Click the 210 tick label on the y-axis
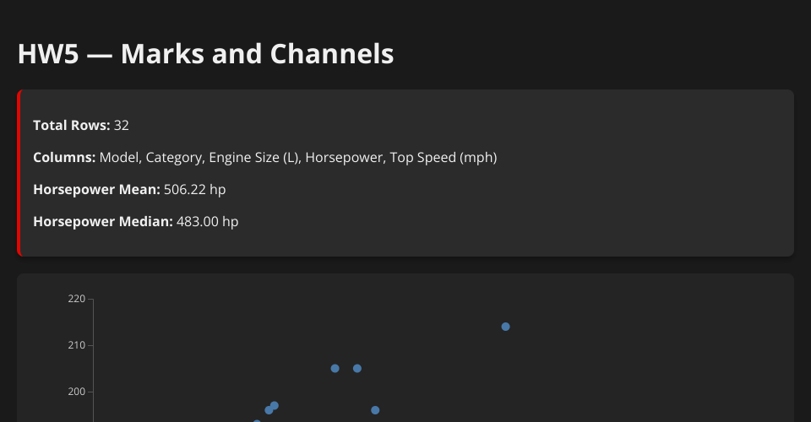 click(x=77, y=345)
